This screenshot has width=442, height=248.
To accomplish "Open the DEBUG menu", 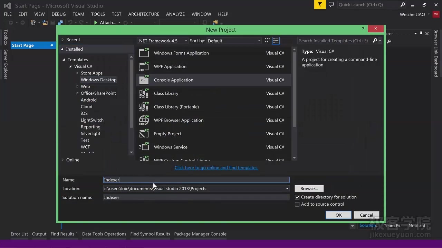I will click(59, 14).
